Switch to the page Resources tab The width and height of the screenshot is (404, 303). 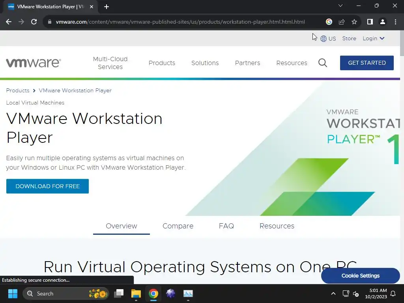pos(277,226)
